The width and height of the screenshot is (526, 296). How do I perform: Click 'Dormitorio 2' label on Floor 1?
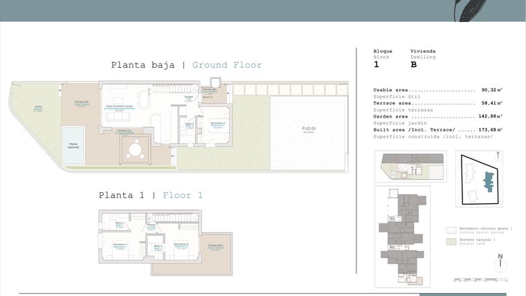click(x=181, y=246)
